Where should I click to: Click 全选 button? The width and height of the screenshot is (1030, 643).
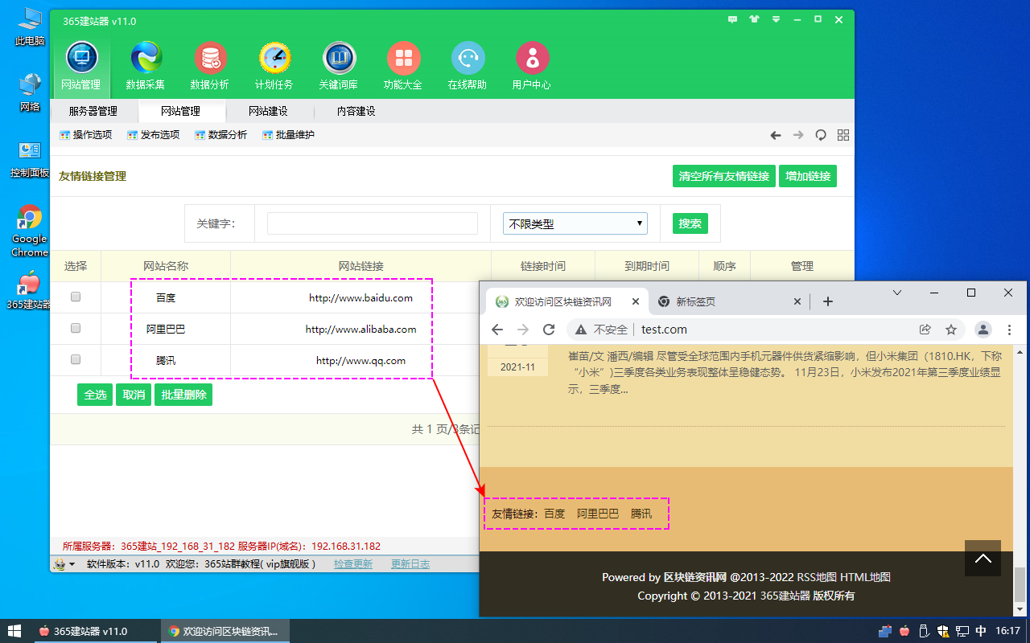pos(95,395)
